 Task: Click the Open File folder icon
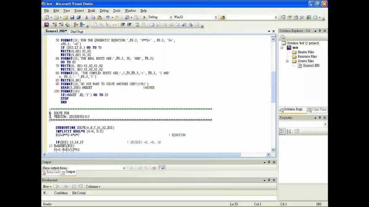pyautogui.click(x=66, y=17)
